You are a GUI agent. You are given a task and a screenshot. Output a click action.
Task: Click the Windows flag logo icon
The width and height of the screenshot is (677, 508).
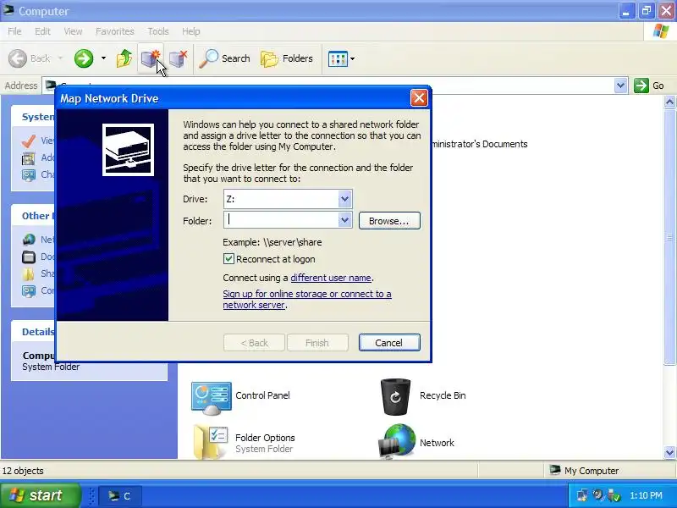pyautogui.click(x=661, y=31)
